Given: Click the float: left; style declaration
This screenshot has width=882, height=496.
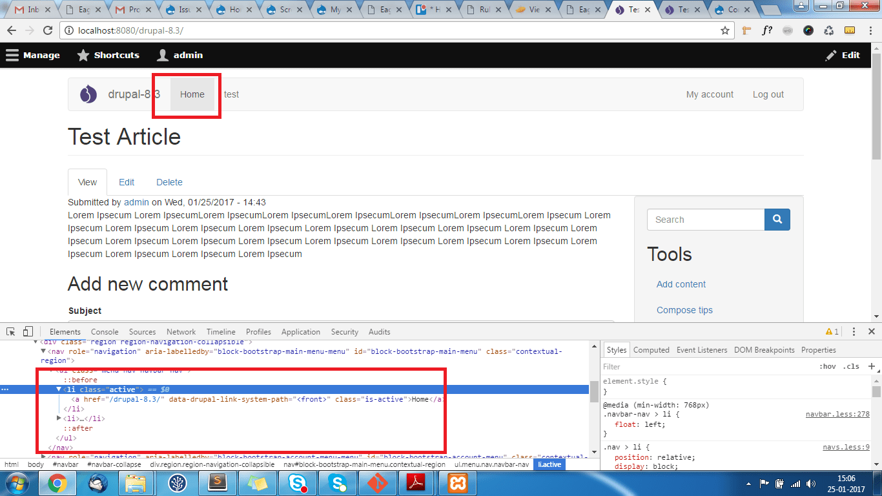Looking at the screenshot, I should [641, 424].
